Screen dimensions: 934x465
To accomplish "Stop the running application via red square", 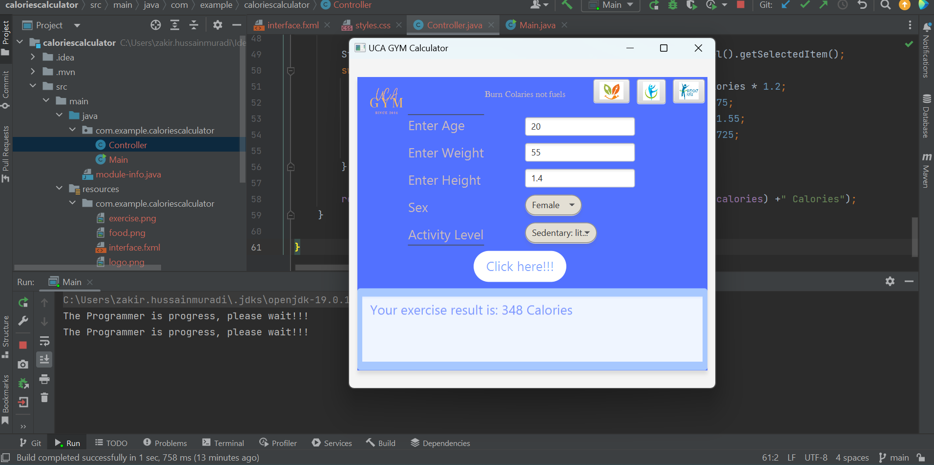I will click(x=741, y=5).
